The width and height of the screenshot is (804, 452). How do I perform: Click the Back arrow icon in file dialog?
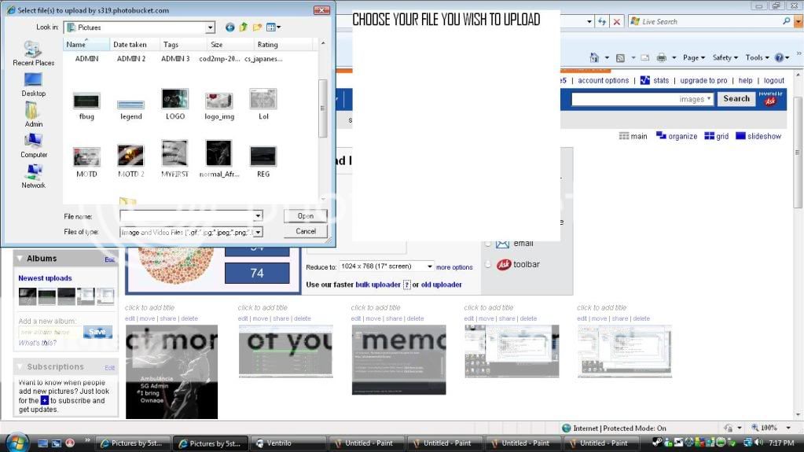click(x=229, y=28)
